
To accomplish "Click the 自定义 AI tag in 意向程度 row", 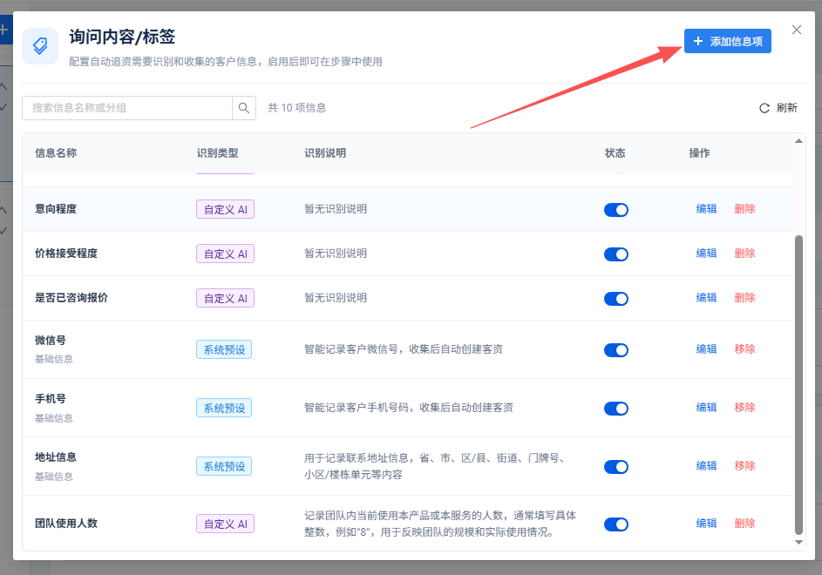I will click(226, 210).
